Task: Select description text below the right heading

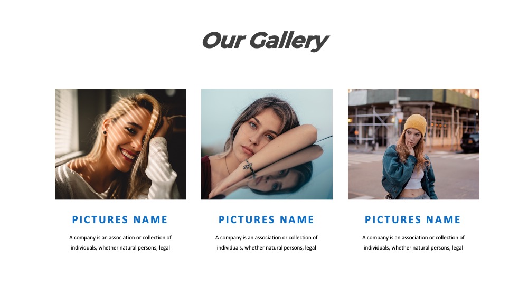Action: click(413, 243)
